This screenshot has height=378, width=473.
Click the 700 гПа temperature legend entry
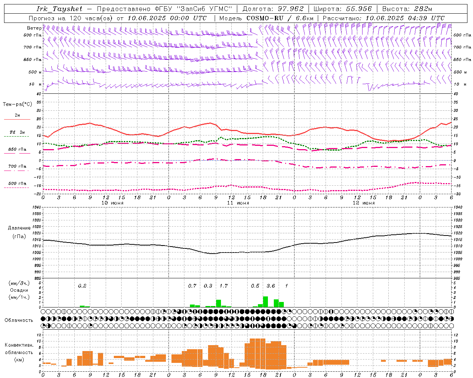(x=17, y=166)
